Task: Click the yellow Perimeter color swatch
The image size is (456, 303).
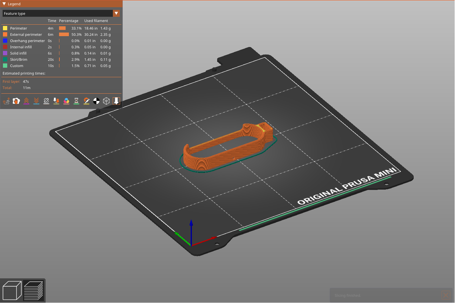Action: click(5, 28)
